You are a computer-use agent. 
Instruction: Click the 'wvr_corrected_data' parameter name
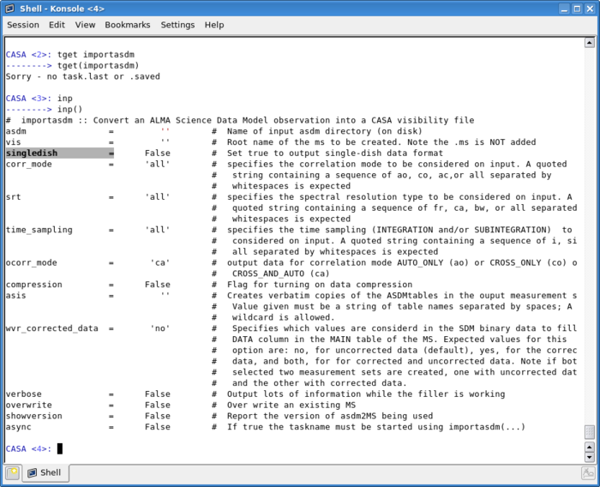(x=52, y=328)
